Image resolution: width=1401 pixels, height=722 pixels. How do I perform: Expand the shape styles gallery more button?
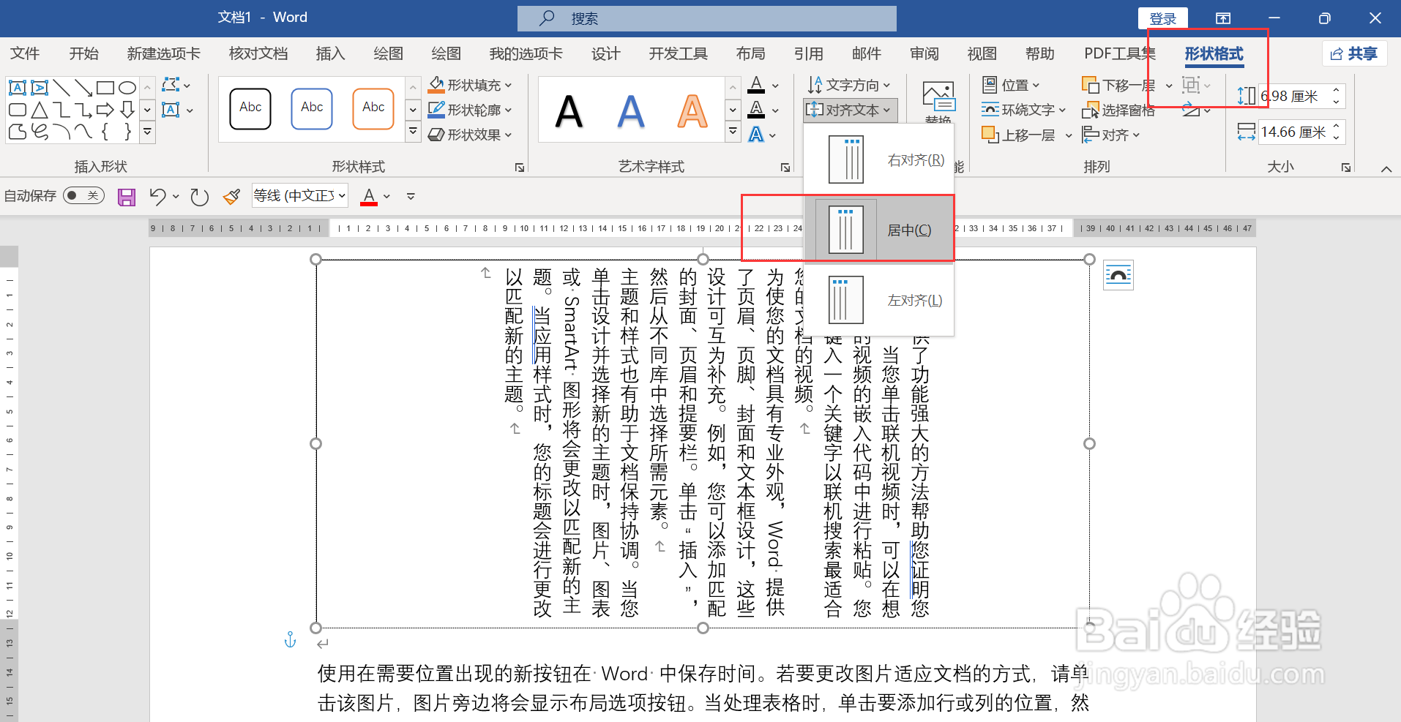point(413,132)
